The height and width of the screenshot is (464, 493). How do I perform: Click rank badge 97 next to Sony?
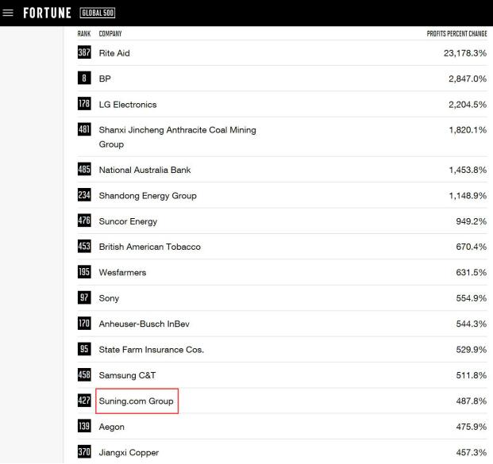pos(84,297)
